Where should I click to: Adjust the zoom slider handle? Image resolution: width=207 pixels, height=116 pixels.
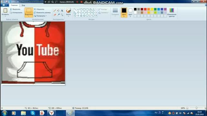coord(196,108)
